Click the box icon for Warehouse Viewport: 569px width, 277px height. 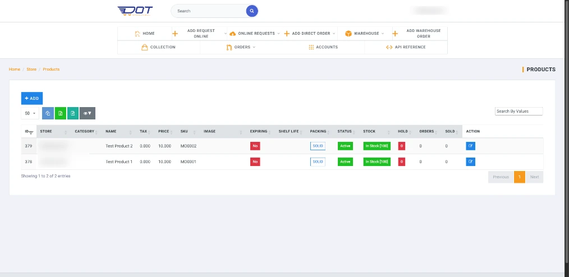tap(348, 33)
